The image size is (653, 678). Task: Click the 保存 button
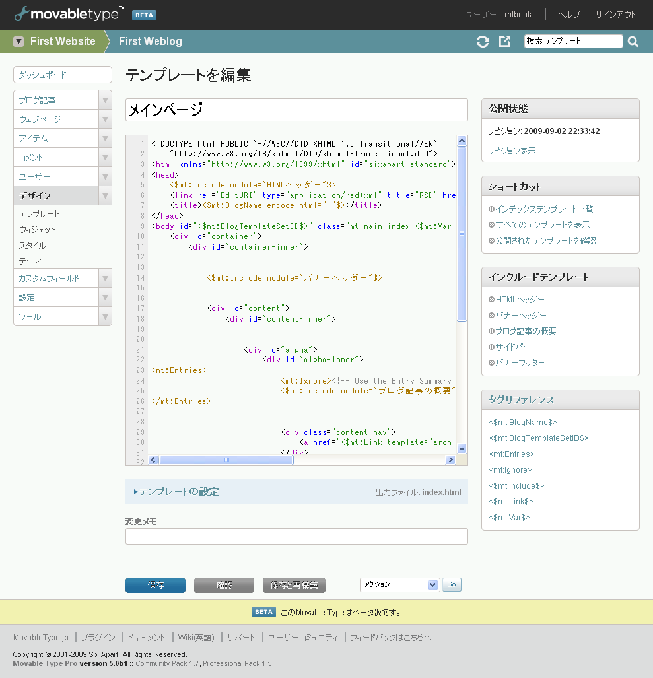155,585
